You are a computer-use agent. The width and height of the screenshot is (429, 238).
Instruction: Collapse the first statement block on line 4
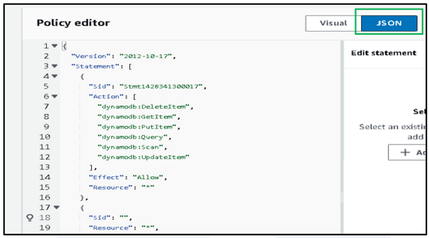coord(55,76)
